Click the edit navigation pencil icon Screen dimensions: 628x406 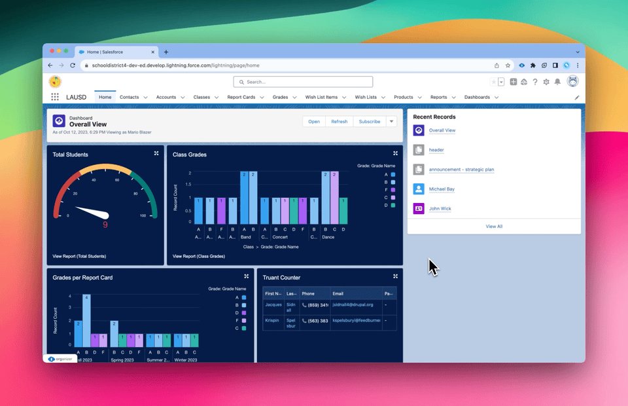577,98
